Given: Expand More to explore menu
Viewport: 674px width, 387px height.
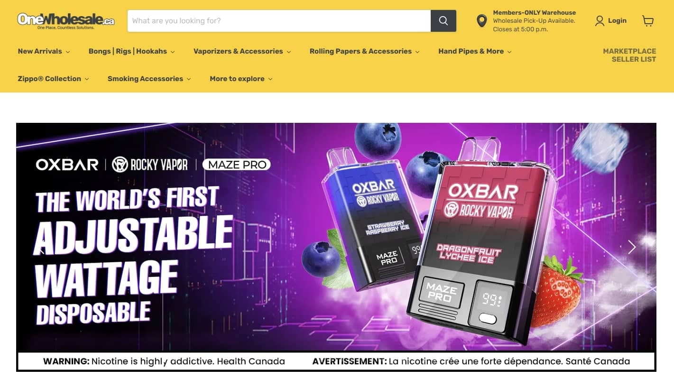Looking at the screenshot, I should [x=241, y=79].
